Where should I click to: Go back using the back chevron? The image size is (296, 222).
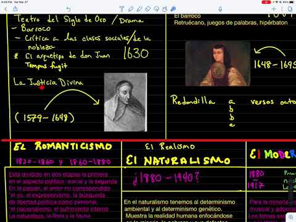[x=6, y=9]
